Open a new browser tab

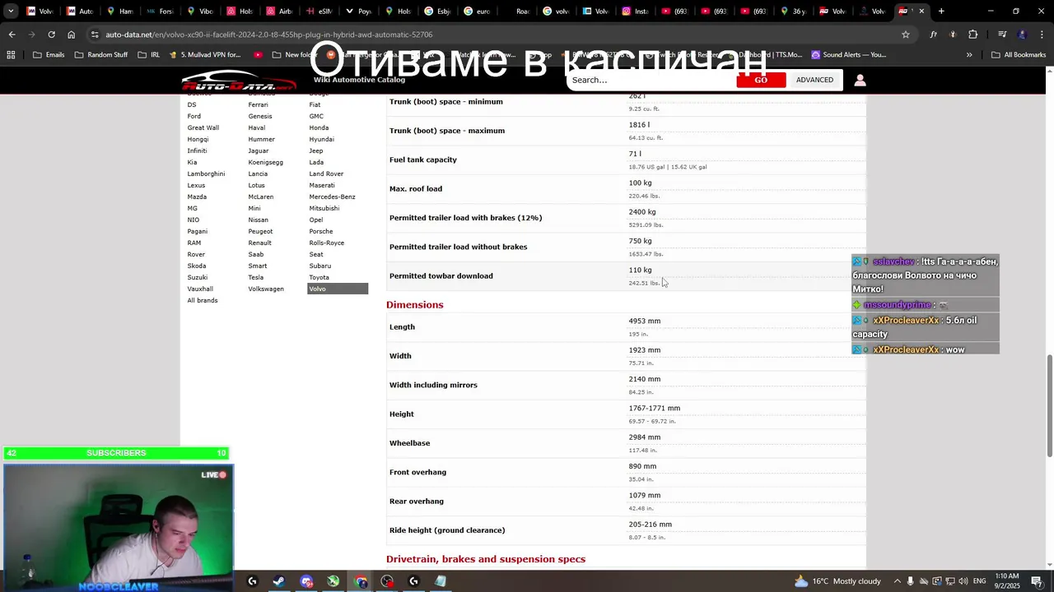(x=941, y=12)
